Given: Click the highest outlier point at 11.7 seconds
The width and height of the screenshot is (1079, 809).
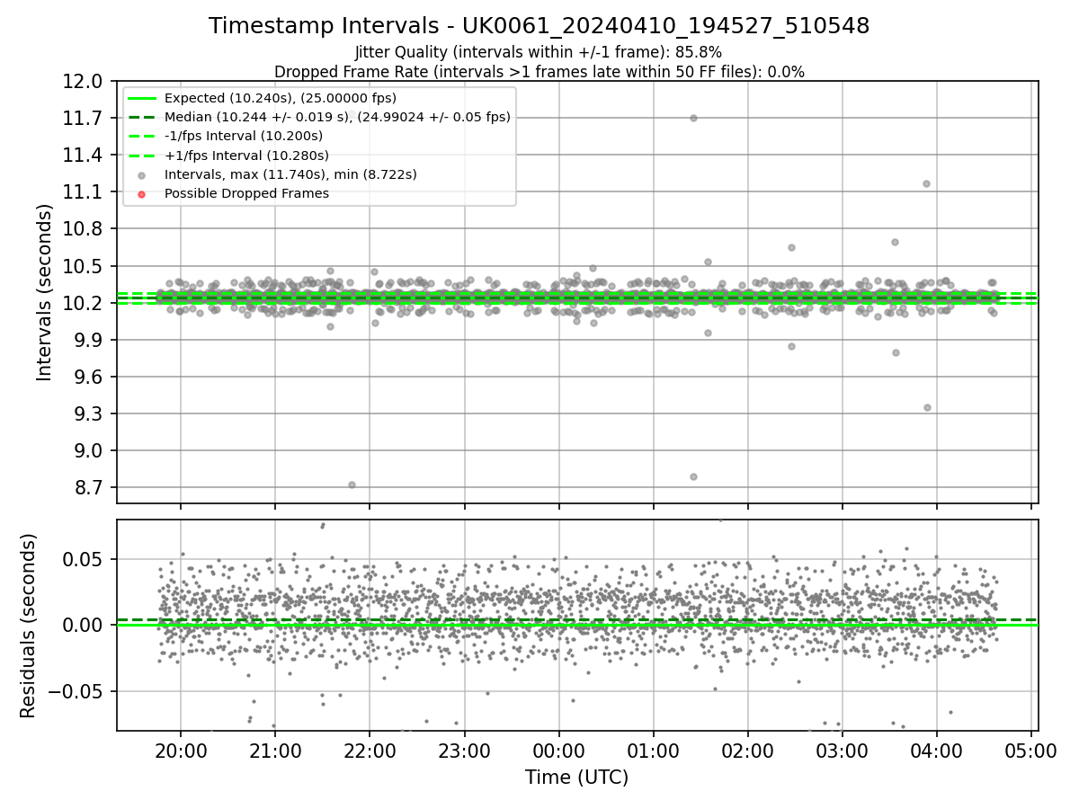Looking at the screenshot, I should [693, 118].
